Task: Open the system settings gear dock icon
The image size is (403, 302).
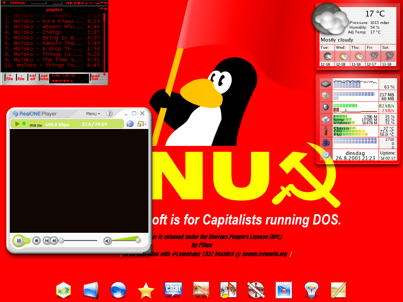Action: click(63, 290)
